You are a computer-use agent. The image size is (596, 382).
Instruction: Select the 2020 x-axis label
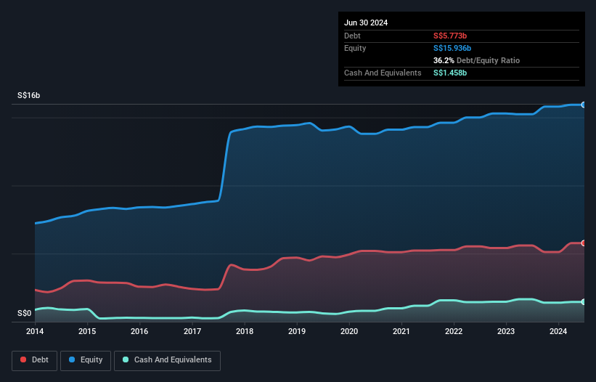point(349,331)
